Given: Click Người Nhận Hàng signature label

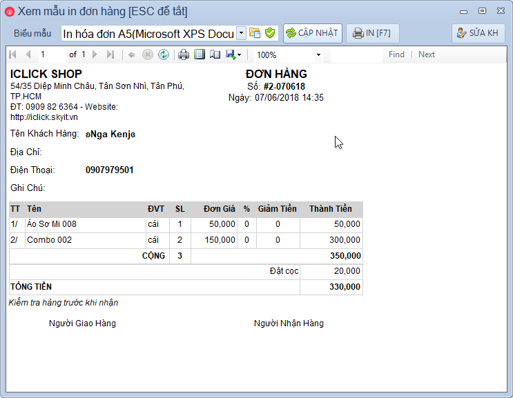Looking at the screenshot, I should [x=289, y=324].
